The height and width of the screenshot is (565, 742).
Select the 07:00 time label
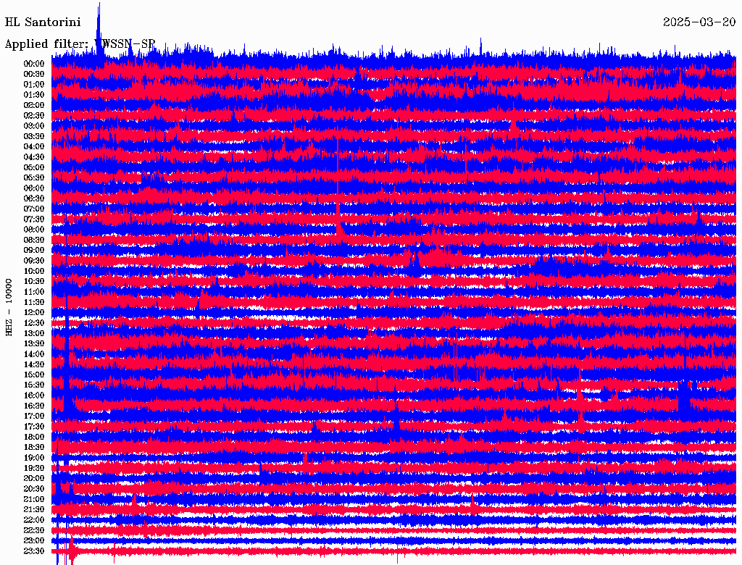pyautogui.click(x=34, y=209)
